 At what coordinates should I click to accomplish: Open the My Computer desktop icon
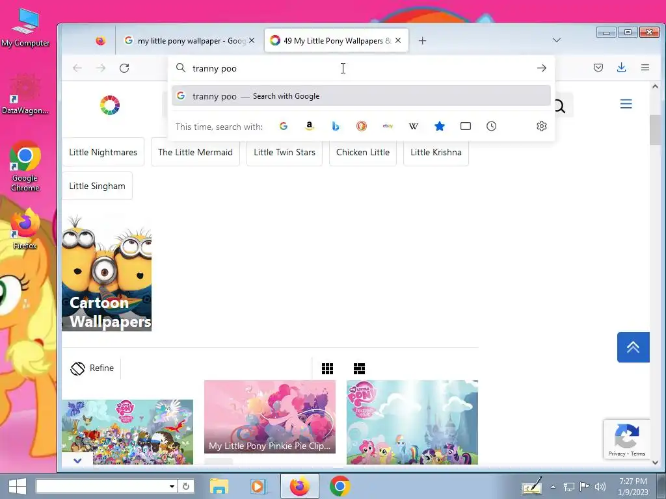[25, 27]
